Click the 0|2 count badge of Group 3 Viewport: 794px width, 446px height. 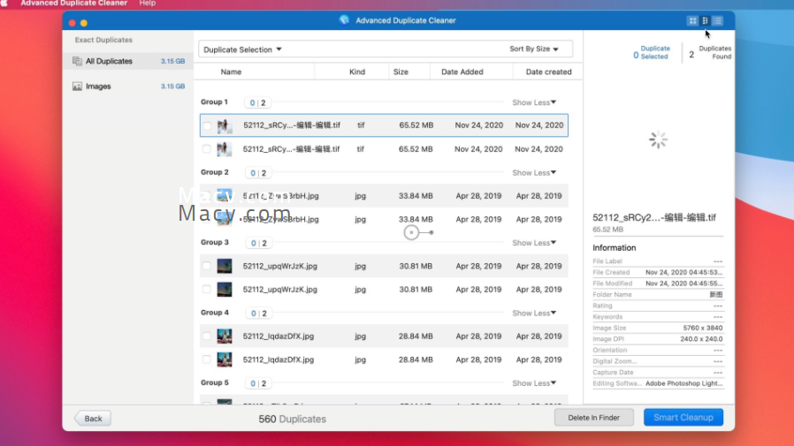(x=258, y=243)
